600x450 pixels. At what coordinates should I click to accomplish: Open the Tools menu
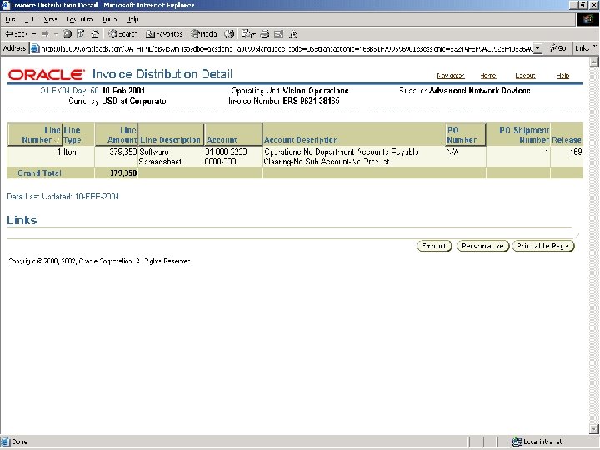(x=109, y=18)
